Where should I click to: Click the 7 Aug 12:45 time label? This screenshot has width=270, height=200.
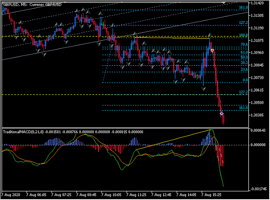(x=161, y=195)
